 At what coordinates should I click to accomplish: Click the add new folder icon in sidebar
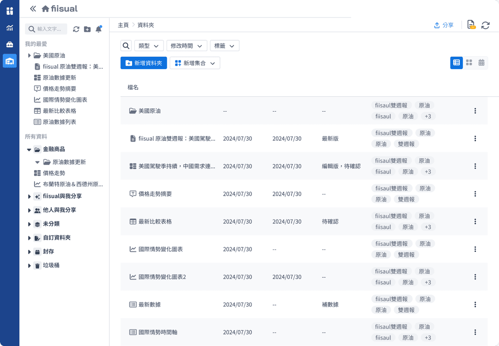click(x=87, y=29)
